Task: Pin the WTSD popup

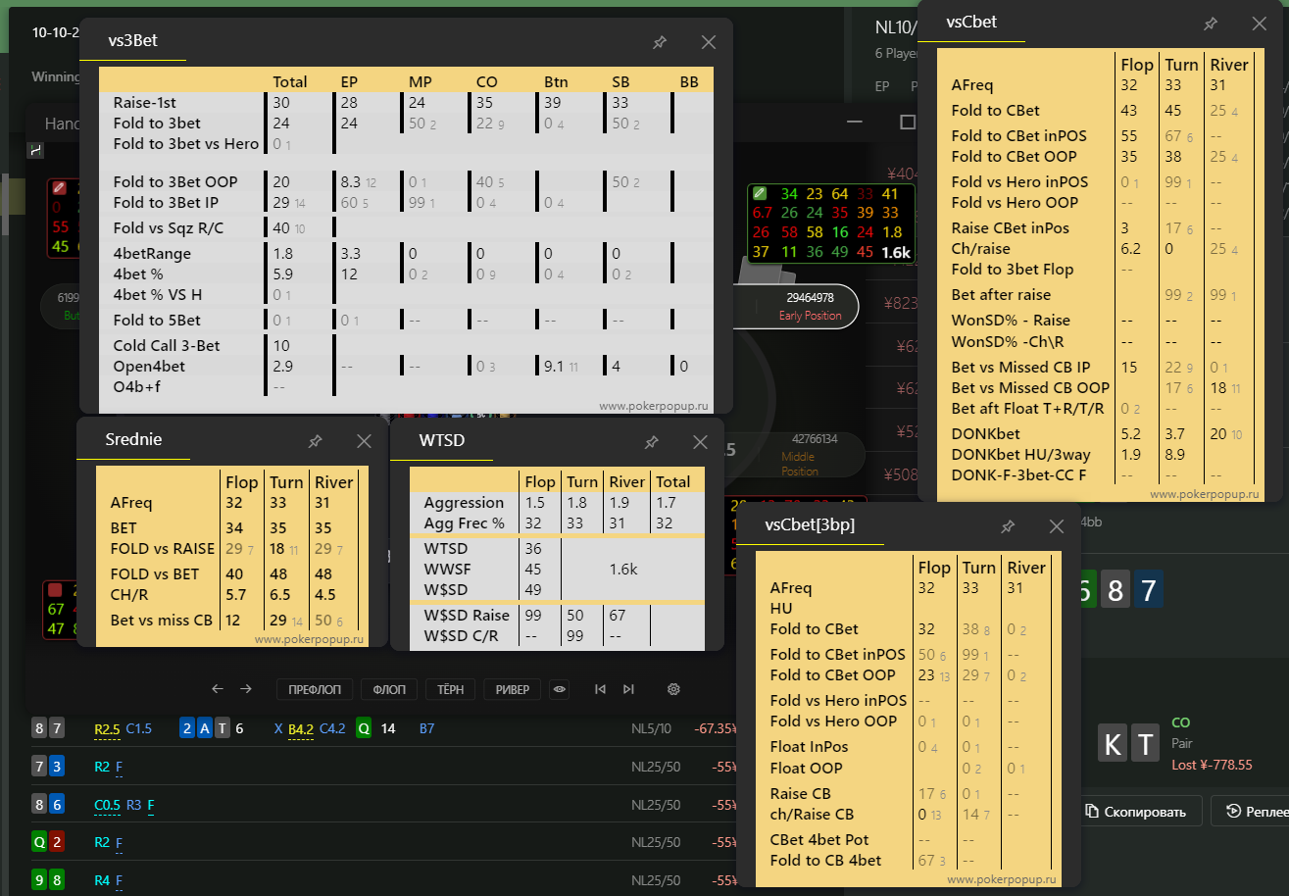Action: pos(651,443)
